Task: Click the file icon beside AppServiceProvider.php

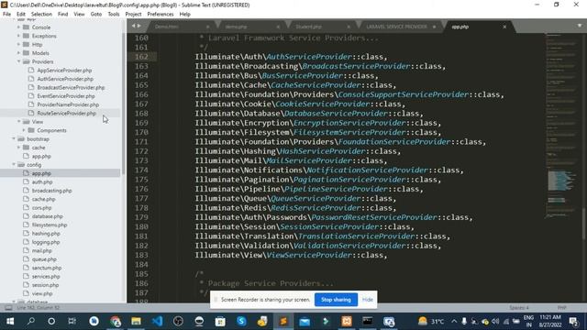Action: [31, 71]
